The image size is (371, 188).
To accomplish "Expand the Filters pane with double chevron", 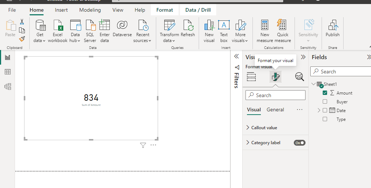I will click(236, 56).
